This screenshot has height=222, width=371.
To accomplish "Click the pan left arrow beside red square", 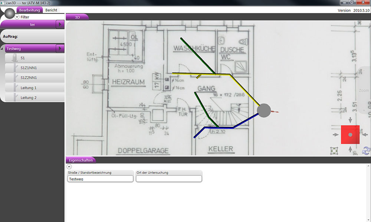I will click(336, 134).
